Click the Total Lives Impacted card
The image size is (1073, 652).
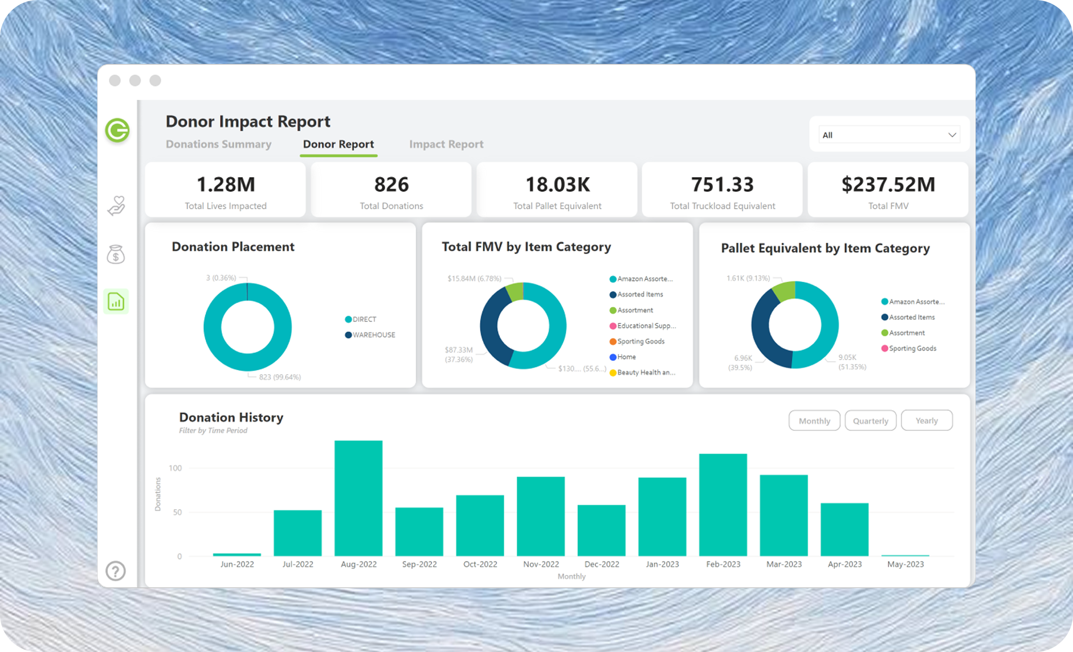pyautogui.click(x=226, y=190)
